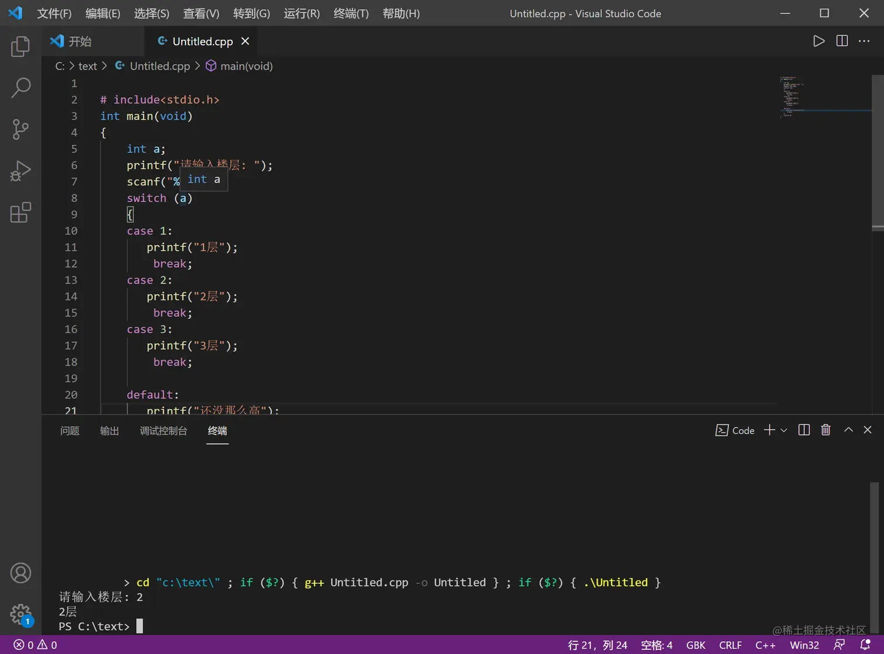884x654 pixels.
Task: Split the editor to the right
Action: pos(842,41)
